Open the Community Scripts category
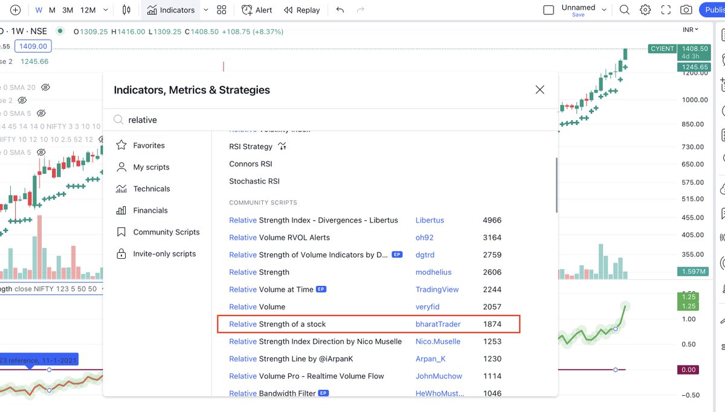This screenshot has width=725, height=412. point(157,232)
